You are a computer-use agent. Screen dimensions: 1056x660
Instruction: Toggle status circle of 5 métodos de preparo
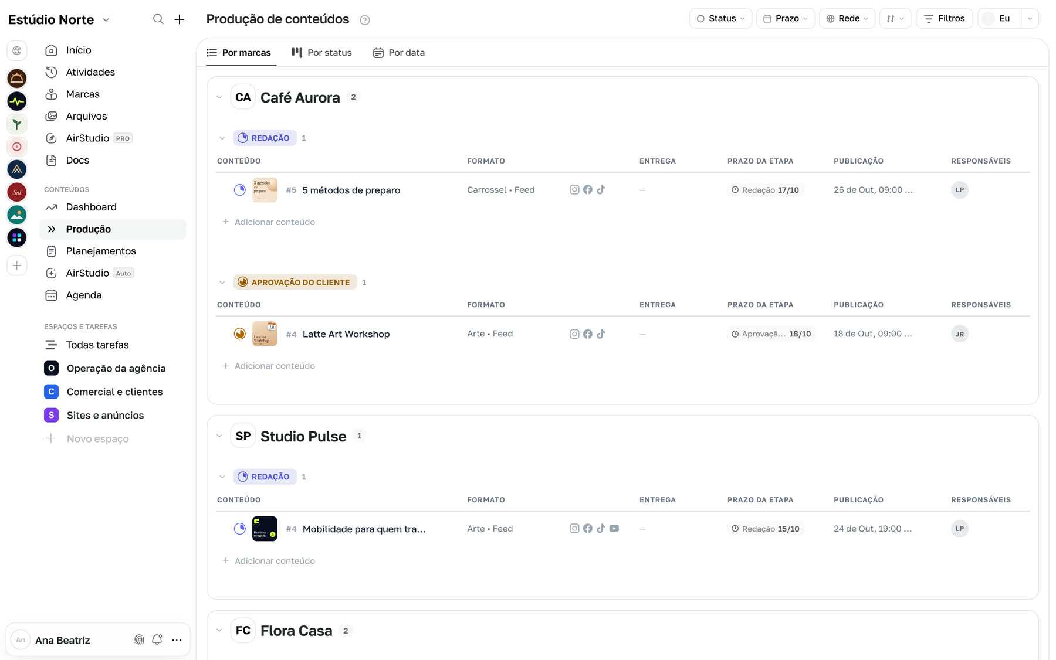[x=239, y=190]
